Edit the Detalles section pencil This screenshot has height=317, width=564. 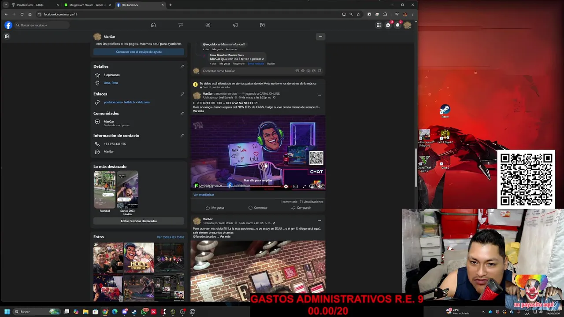tap(182, 66)
